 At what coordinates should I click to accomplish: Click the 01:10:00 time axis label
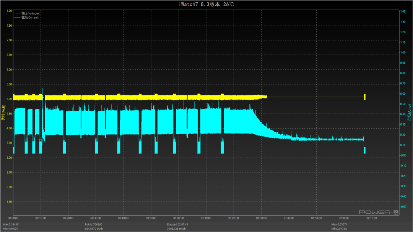point(206,218)
